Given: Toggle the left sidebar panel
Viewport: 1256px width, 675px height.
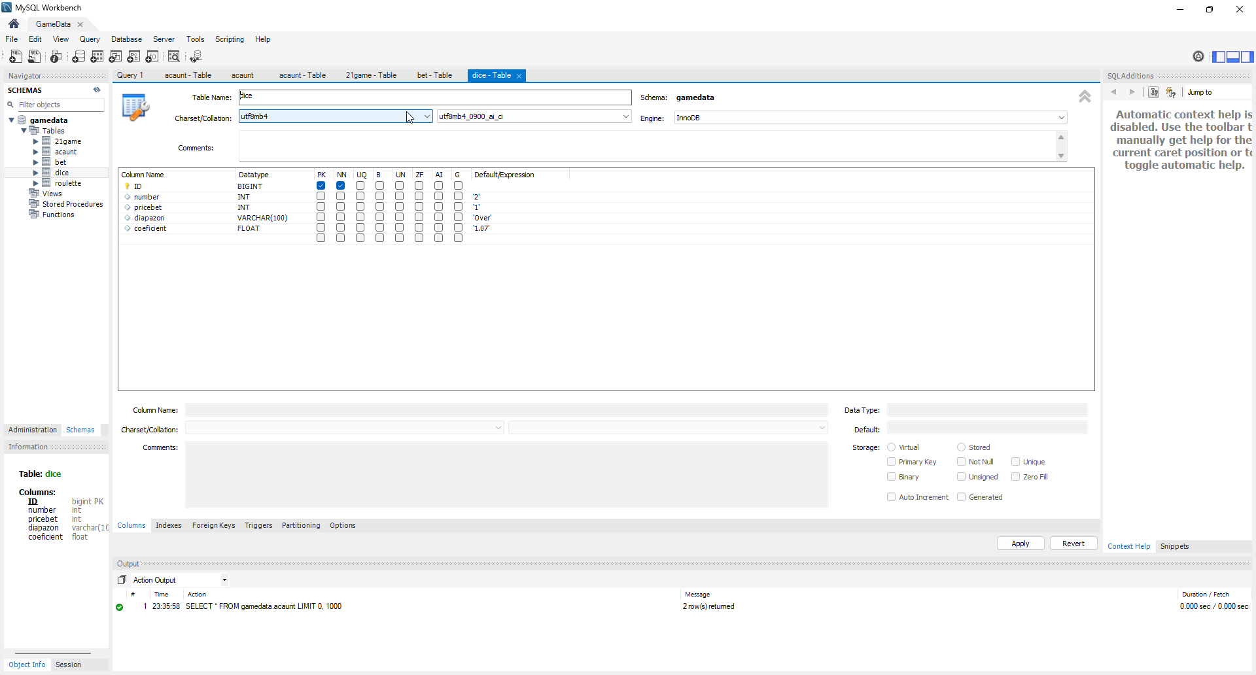Looking at the screenshot, I should (x=1219, y=57).
